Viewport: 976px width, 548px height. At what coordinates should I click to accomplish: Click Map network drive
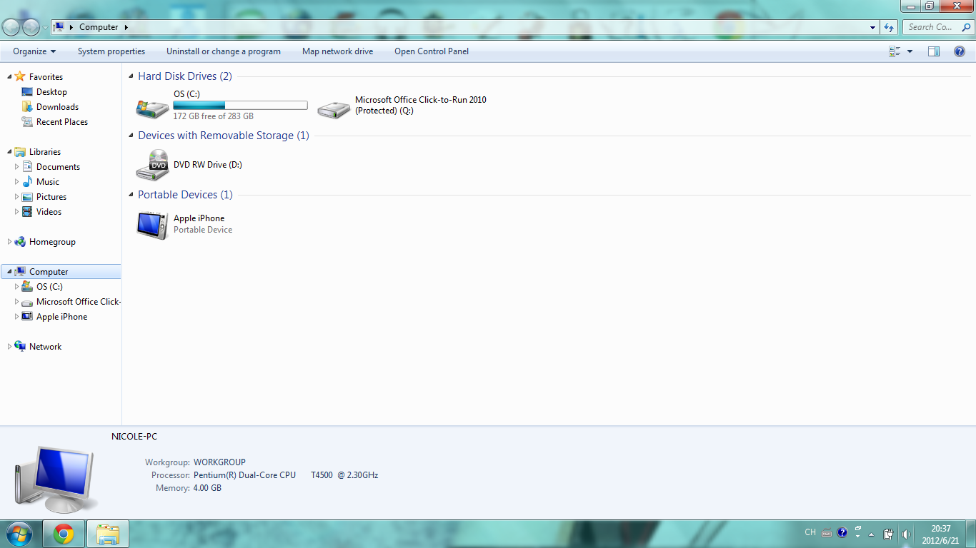[337, 51]
